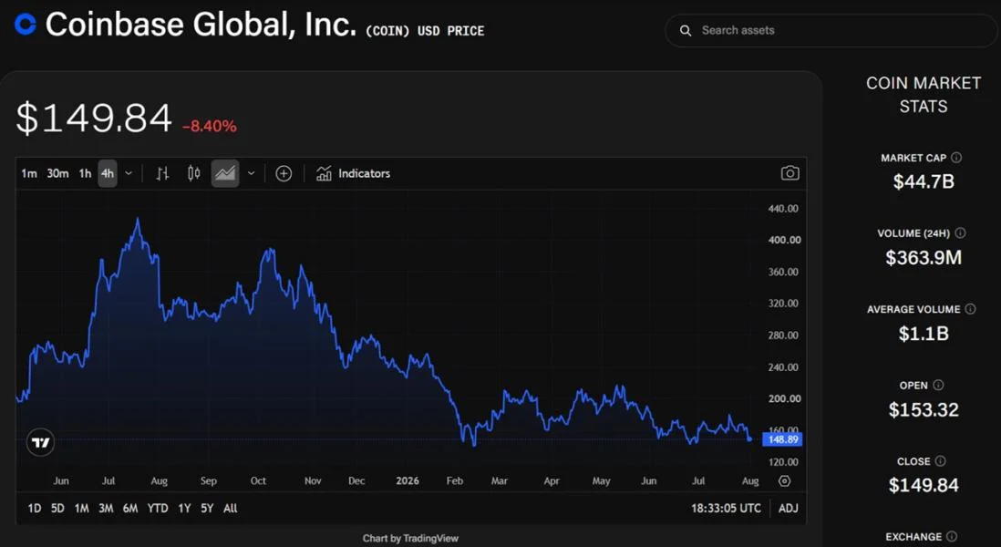Expand the time interval dropdown arrow
Viewport: 1001px width, 547px height.
click(x=129, y=173)
